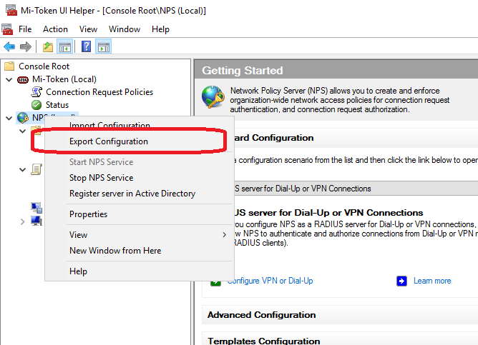The width and height of the screenshot is (478, 345).
Task: Open the server scenario dropdown list
Action: coord(356,189)
